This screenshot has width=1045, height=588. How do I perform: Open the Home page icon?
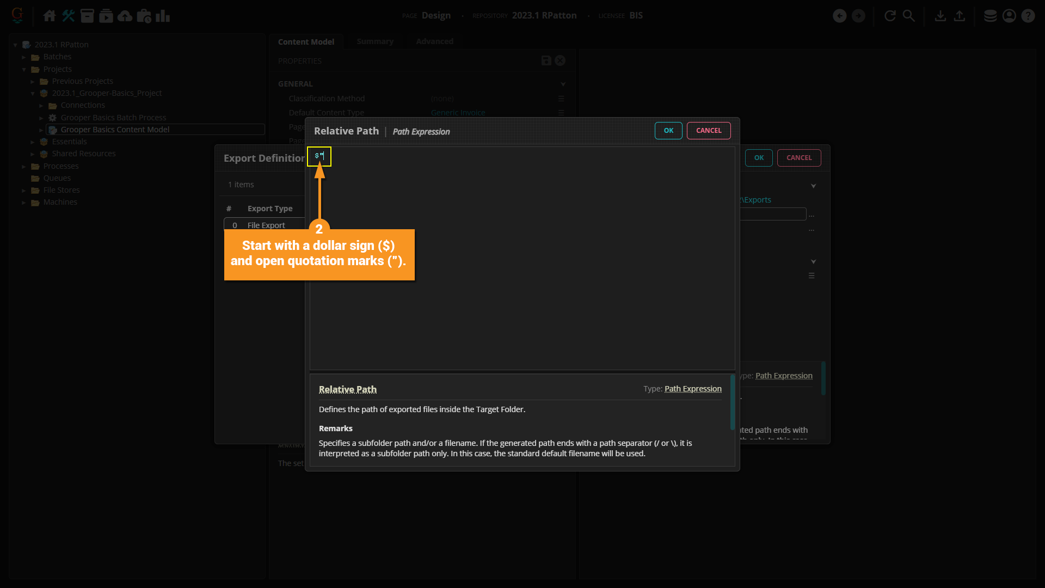point(50,16)
